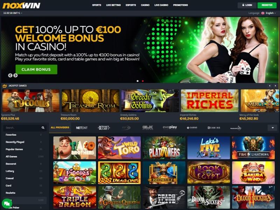This screenshot has width=280, height=210.
Task: Select the first banner slide dot
Action: click(138, 81)
